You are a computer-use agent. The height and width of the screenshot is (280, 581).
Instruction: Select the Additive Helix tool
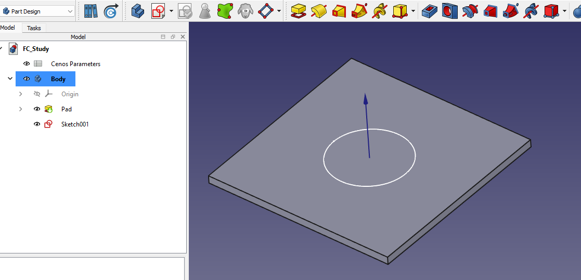[380, 11]
